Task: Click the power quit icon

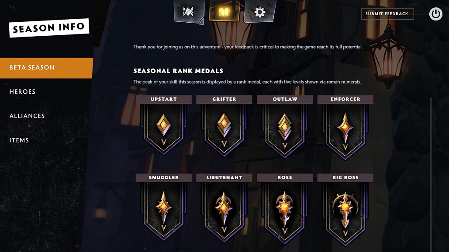Action: pos(435,14)
